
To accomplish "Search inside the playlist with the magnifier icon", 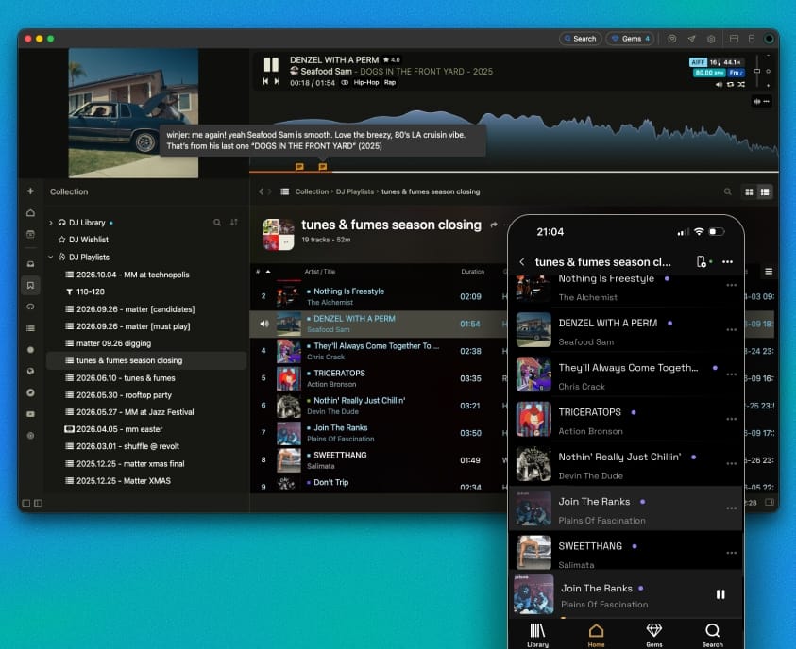I will 727,191.
